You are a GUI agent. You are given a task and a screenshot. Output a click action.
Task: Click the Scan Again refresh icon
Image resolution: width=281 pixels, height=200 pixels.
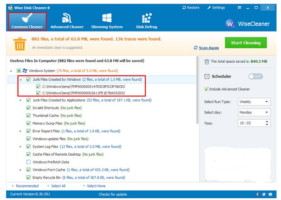[195, 48]
